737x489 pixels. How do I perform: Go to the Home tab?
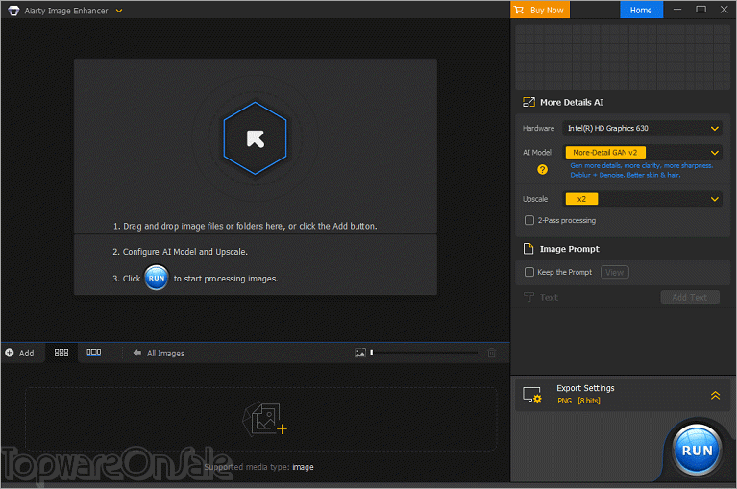point(641,10)
